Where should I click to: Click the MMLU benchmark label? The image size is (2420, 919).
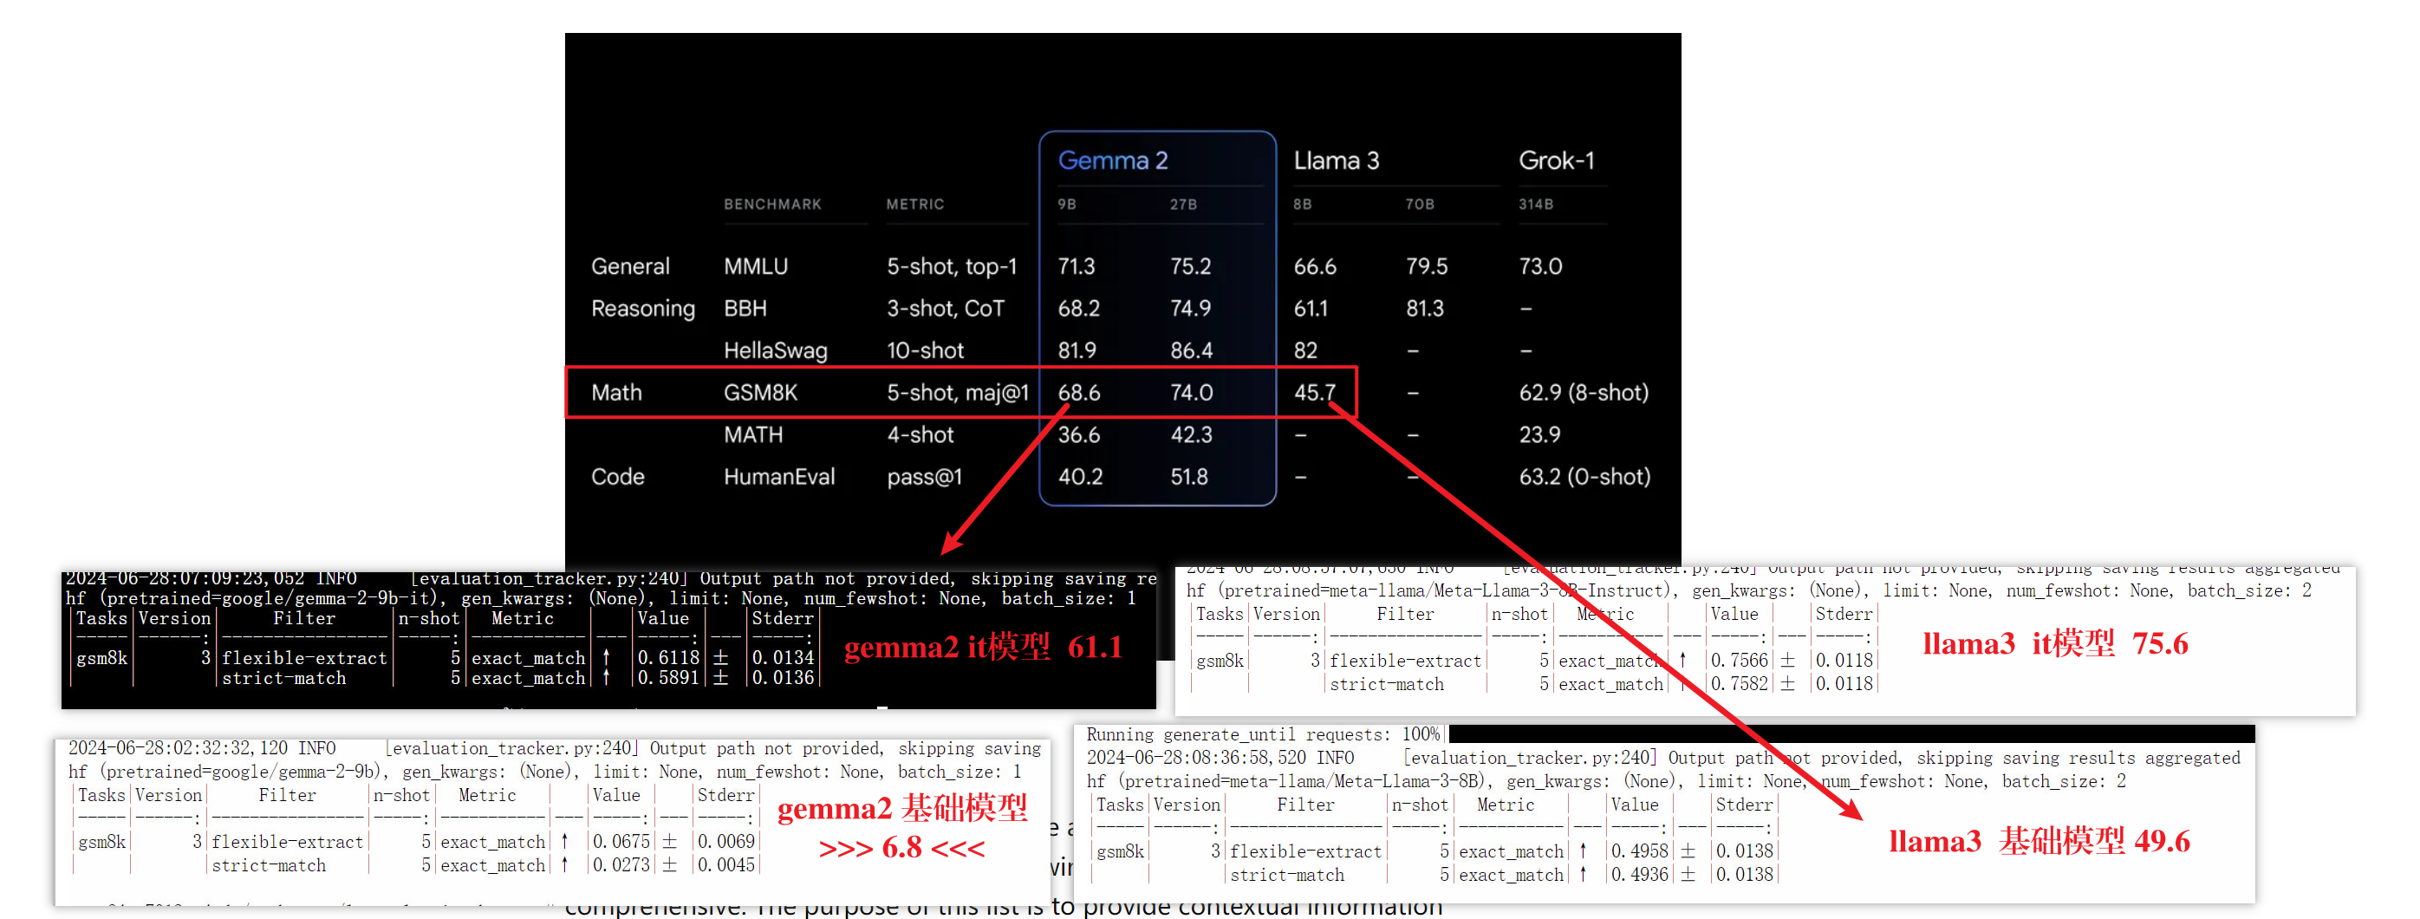(x=755, y=266)
